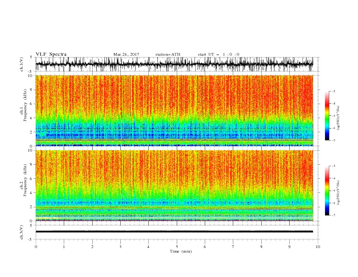Click the "10" tick on ch.1 frequency axis
The width and height of the screenshot is (358, 277).
[x=30, y=76]
